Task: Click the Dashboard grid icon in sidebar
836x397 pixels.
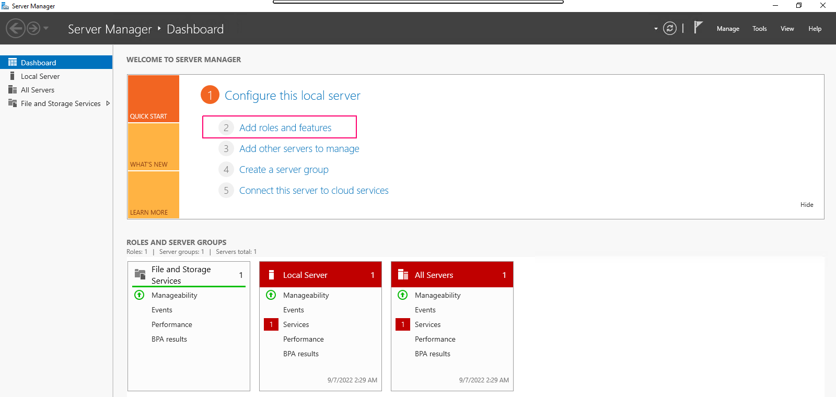Action: 13,62
